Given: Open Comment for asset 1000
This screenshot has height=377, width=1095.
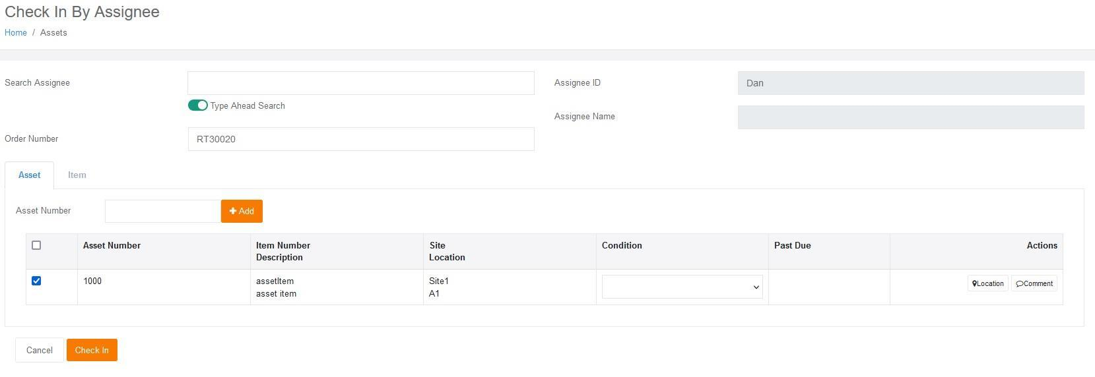Looking at the screenshot, I should tap(1034, 283).
